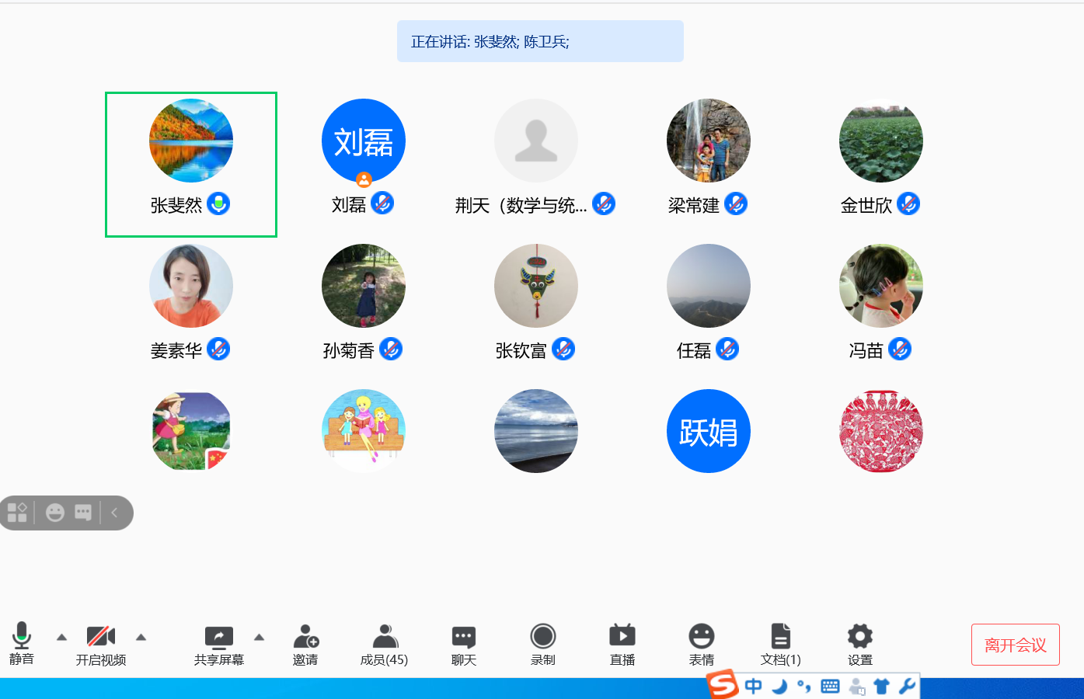This screenshot has width=1084, height=699.
Task: Start recording with 录制 icon
Action: (543, 637)
